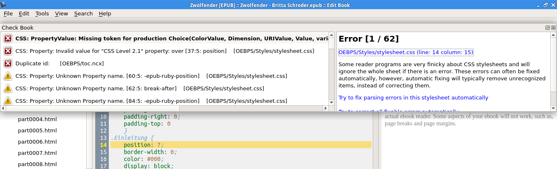557x169 pixels.
Task: Click the error list horizontal scroll right arrow
Action: click(326, 108)
